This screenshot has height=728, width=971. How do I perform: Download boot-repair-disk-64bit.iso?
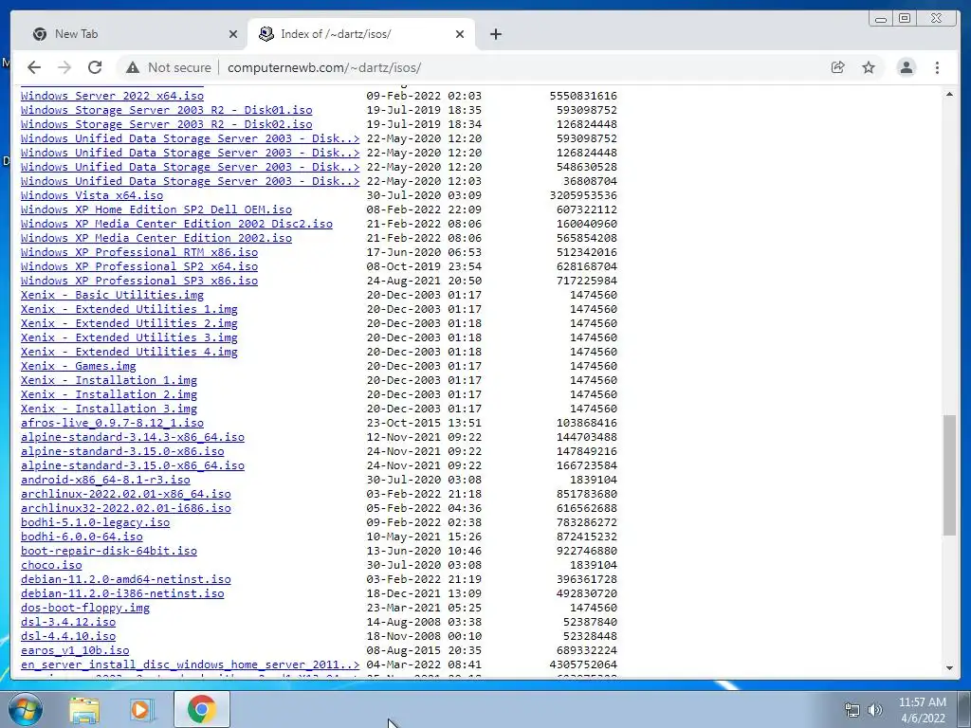pos(109,552)
